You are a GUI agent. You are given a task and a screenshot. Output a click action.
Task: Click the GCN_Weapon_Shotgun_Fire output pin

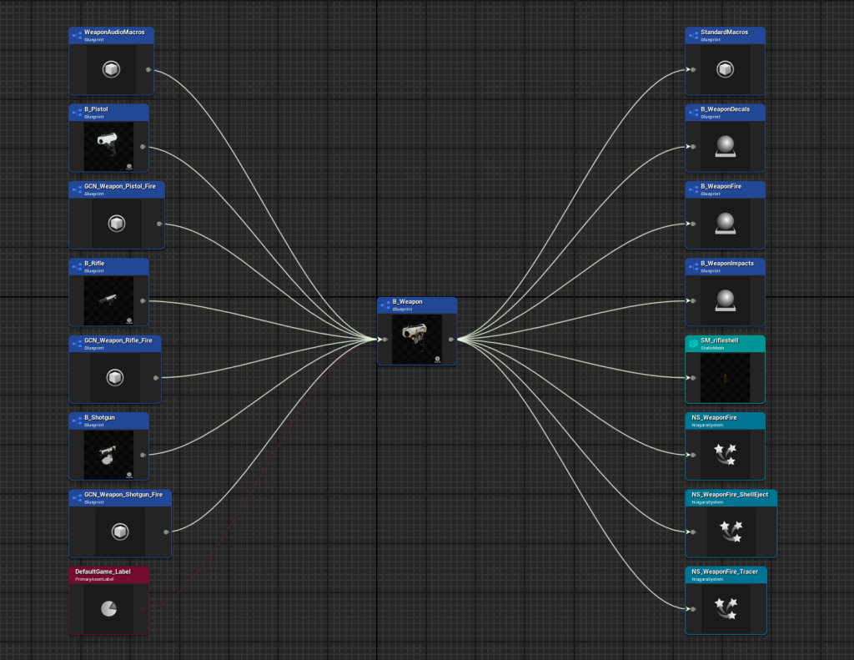167,532
